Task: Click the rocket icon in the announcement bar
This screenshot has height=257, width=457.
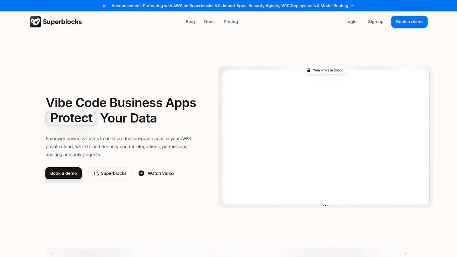Action: coord(105,6)
